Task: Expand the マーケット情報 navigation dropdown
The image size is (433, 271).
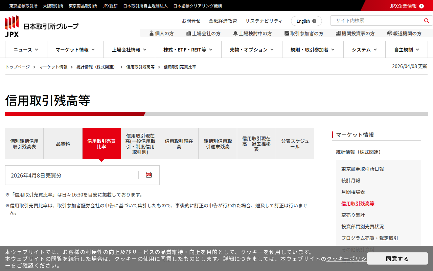Action: 75,50
